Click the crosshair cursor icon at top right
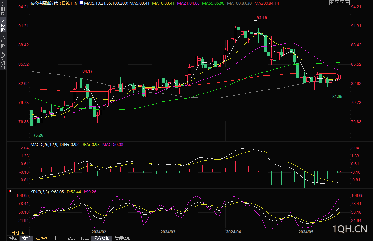The width and height of the screenshot is (373, 241). (x=332, y=3)
